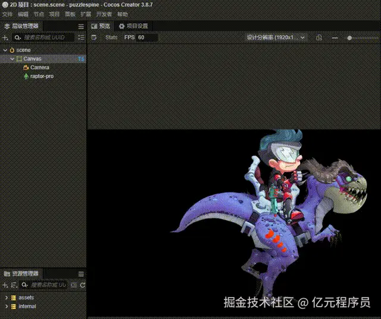Switch to the 项目设置 tab
The image size is (381, 319).
tap(133, 26)
